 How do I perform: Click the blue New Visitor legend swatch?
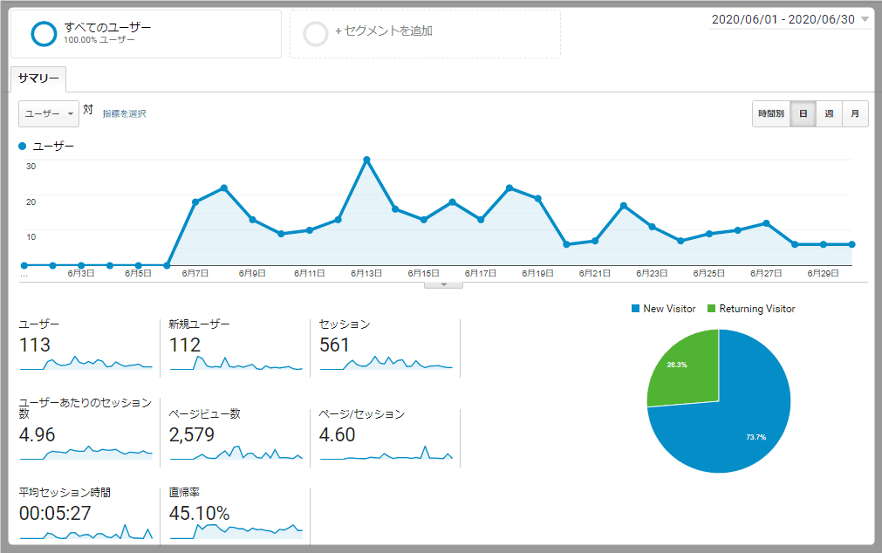pos(636,308)
